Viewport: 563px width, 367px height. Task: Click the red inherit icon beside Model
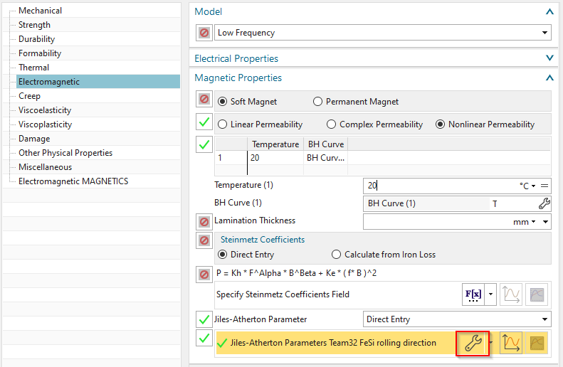(204, 33)
